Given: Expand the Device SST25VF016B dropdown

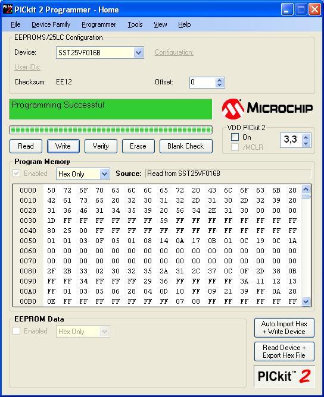Looking at the screenshot, I should pos(138,53).
